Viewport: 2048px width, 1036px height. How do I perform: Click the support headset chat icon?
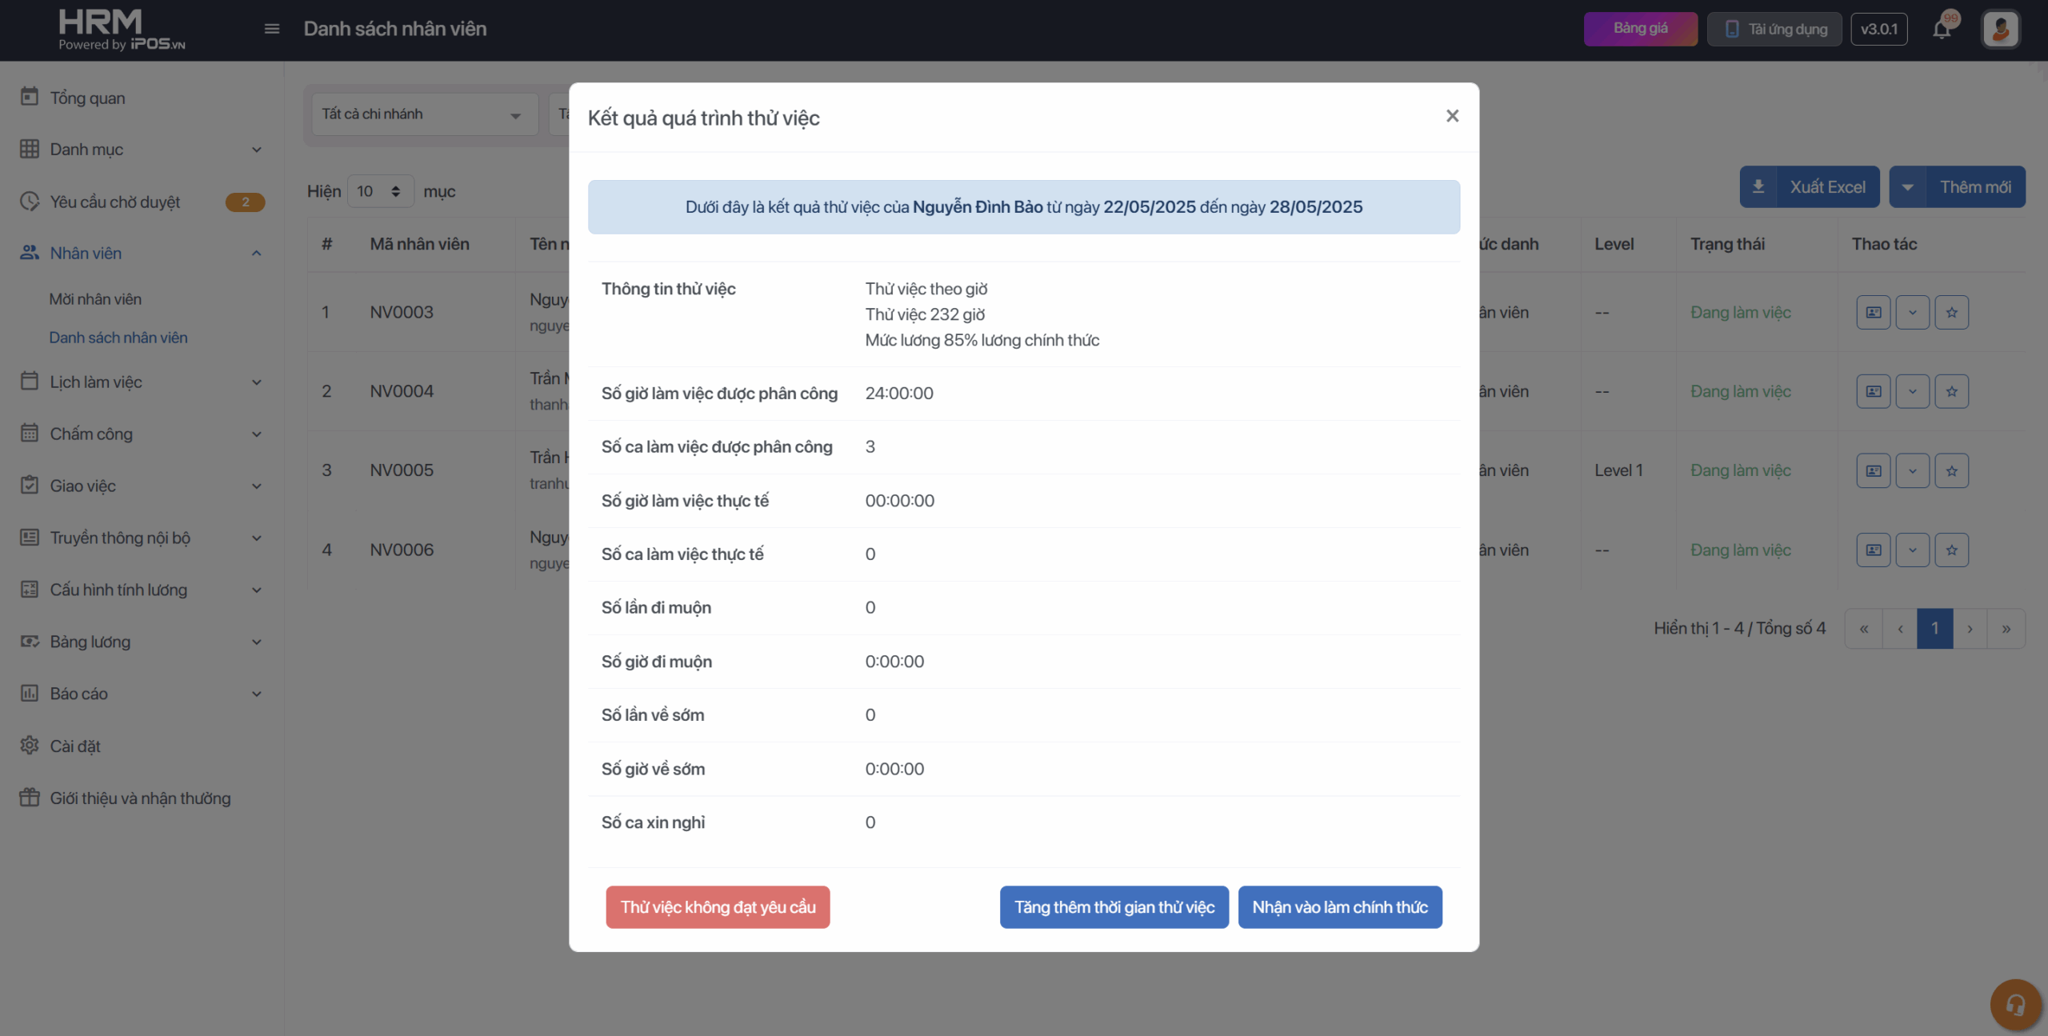pyautogui.click(x=2014, y=1004)
